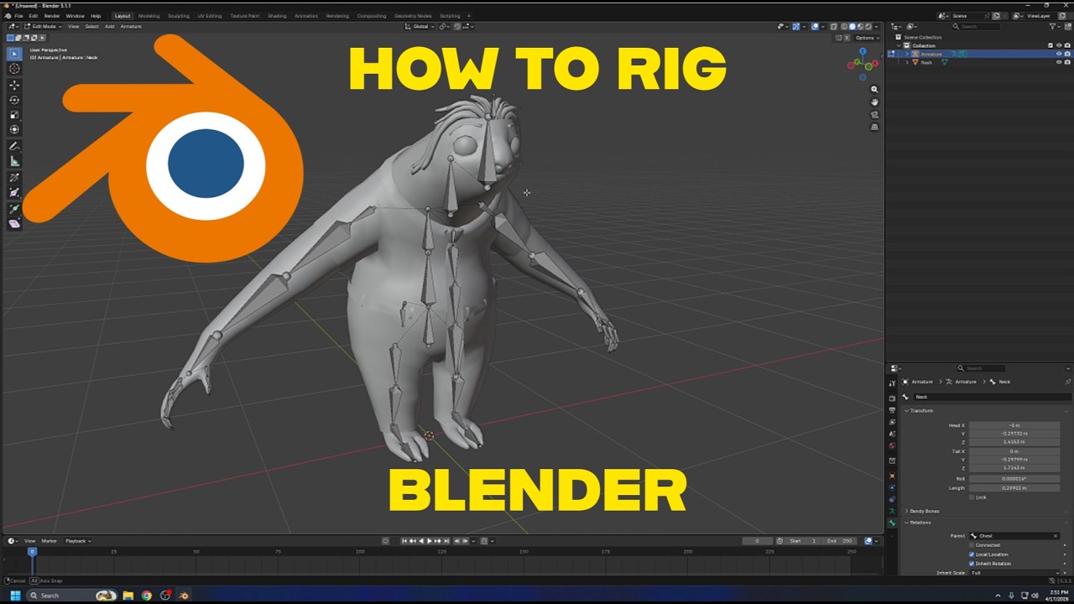Screen dimensions: 1074x604
Task: Click the viewport pan hand gizmo
Action: (874, 102)
